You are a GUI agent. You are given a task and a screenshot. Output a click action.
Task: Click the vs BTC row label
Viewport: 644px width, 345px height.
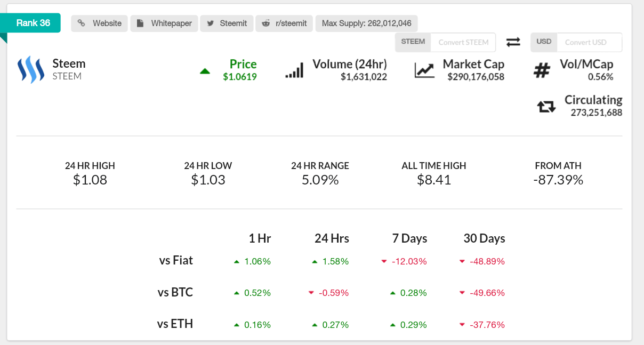pos(175,292)
